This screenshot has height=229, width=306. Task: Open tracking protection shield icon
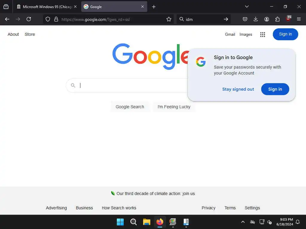pos(48,19)
